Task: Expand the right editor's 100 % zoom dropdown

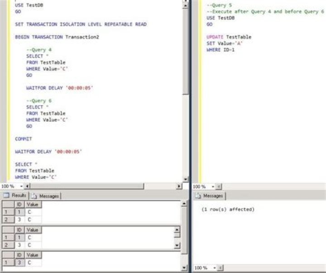Action: coord(210,186)
